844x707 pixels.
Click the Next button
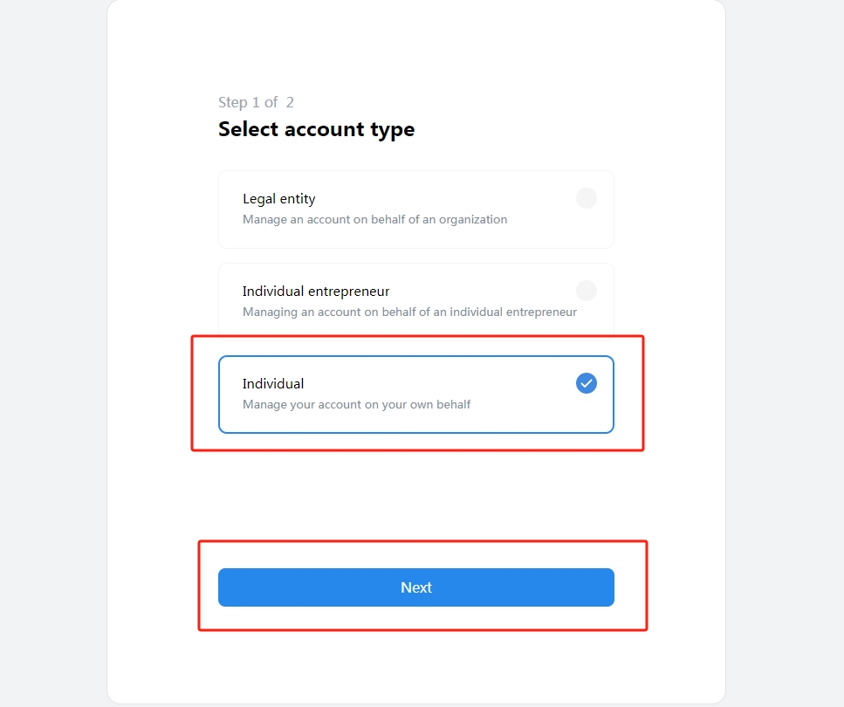pos(416,587)
